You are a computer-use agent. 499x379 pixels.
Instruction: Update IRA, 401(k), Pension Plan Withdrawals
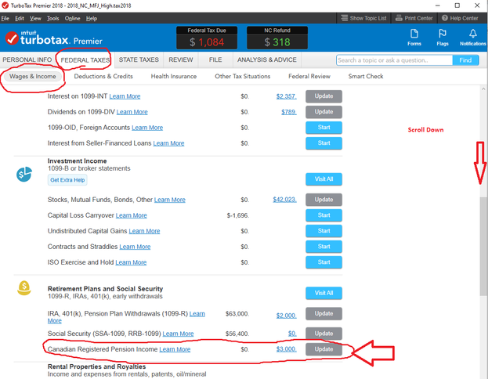324,313
